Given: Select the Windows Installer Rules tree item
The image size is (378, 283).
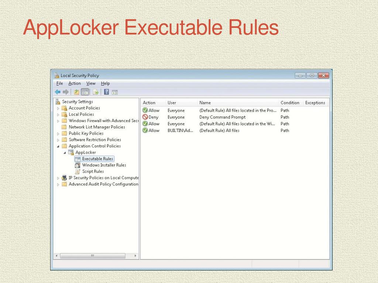Looking at the screenshot, I should [x=104, y=165].
